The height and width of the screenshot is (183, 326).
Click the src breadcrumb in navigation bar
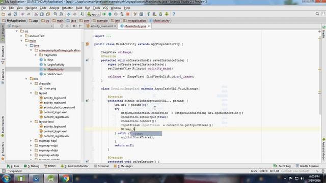(x=45, y=21)
